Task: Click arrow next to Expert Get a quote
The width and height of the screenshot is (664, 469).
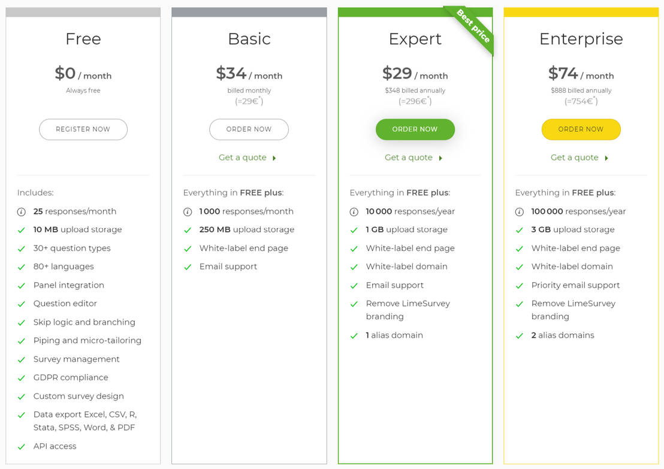Action: point(440,158)
